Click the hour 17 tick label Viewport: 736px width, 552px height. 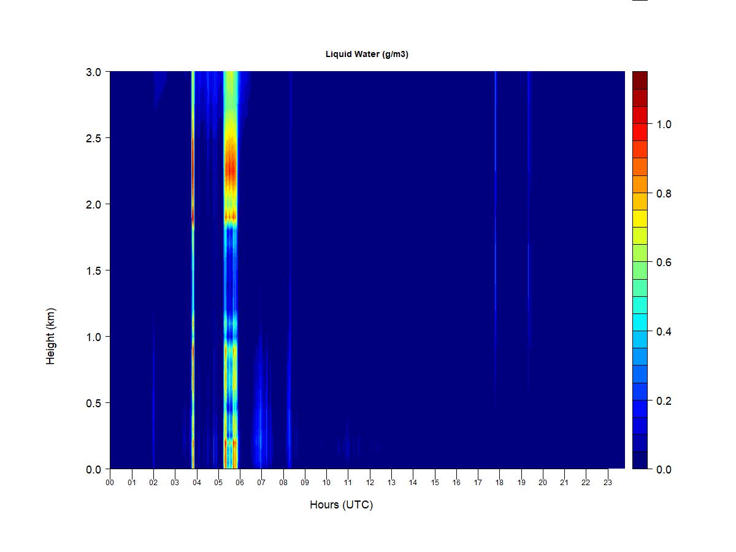click(x=478, y=483)
